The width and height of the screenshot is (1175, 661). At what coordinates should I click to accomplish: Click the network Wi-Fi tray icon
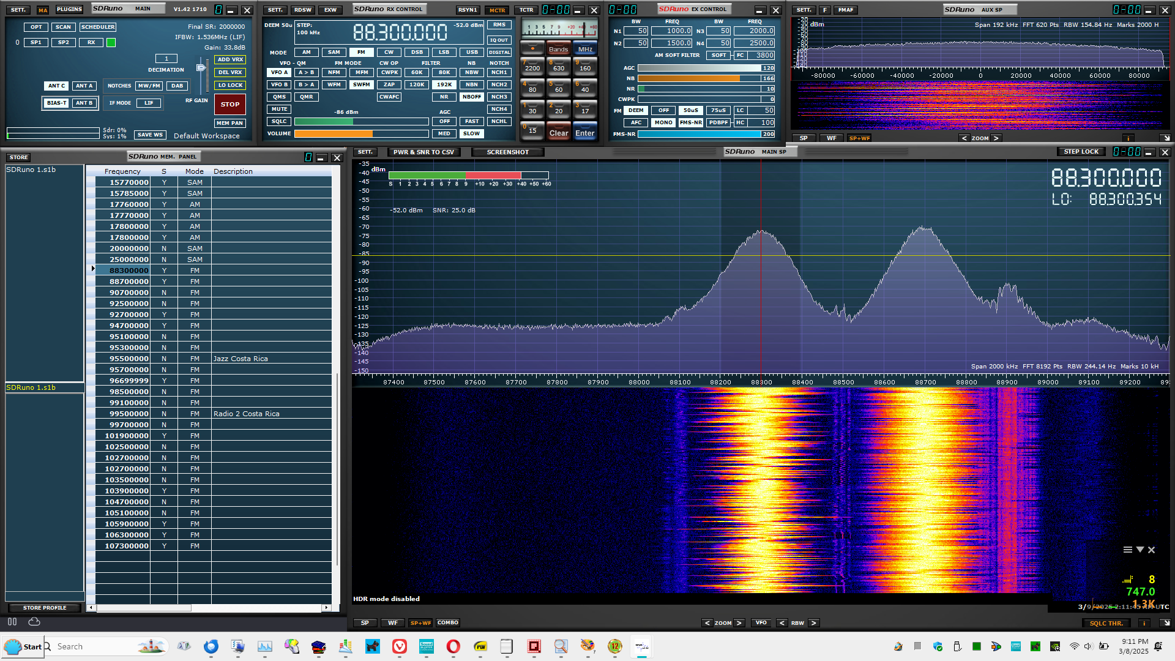pos(1074,646)
